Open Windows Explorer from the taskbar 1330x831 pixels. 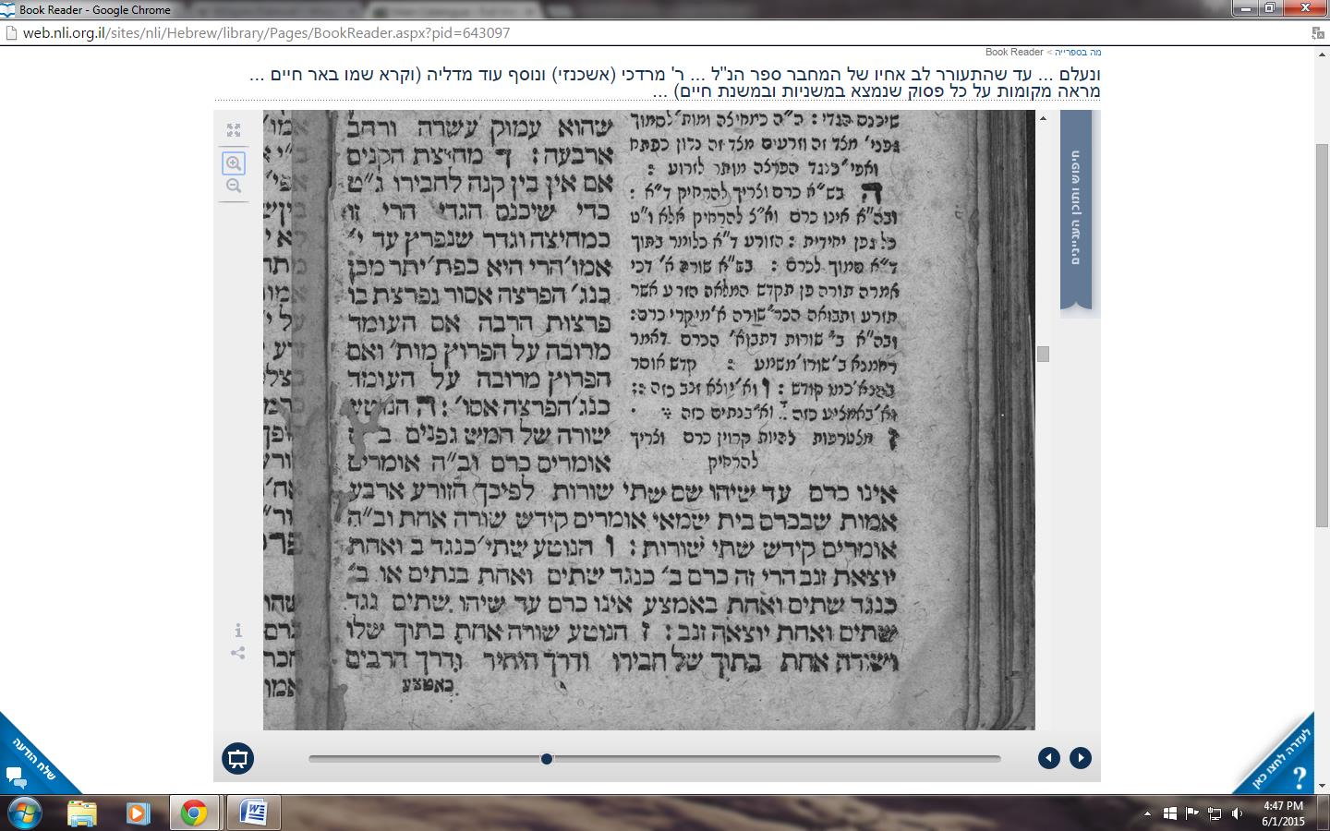[82, 813]
